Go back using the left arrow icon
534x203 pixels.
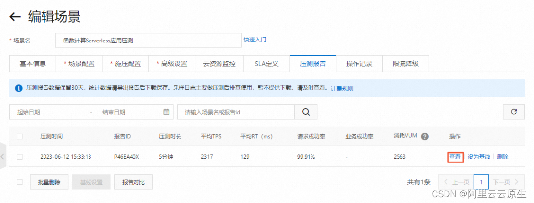(15, 17)
